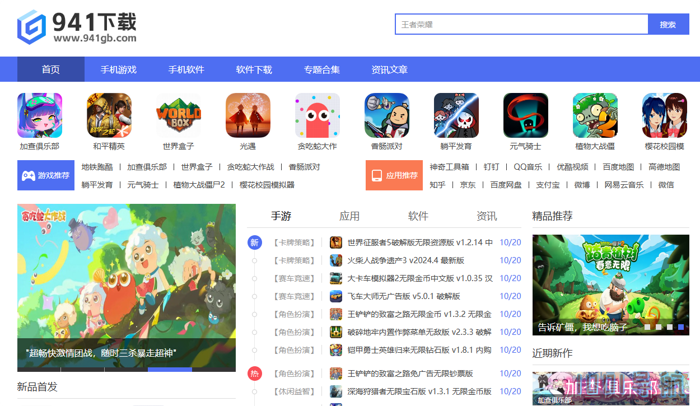Select the 植物大战僵尸 game icon
The height and width of the screenshot is (406, 700).
[x=595, y=115]
